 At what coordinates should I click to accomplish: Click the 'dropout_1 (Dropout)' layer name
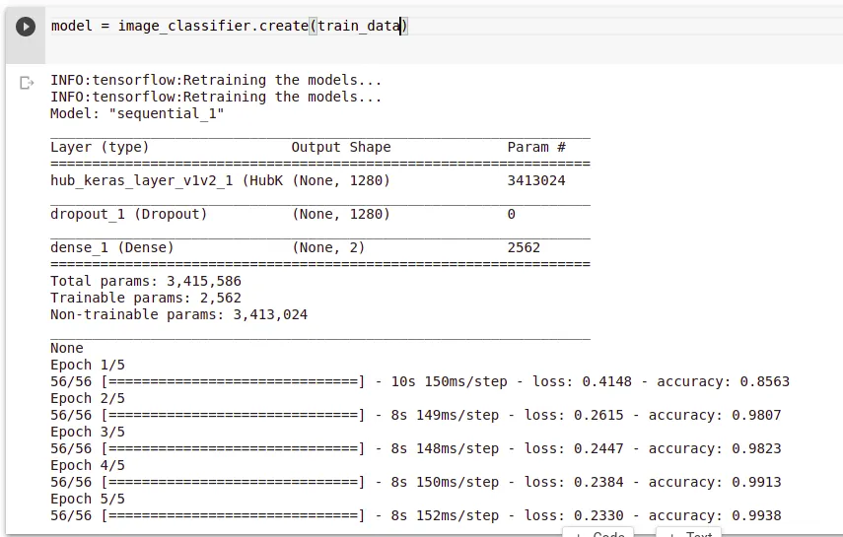click(128, 214)
